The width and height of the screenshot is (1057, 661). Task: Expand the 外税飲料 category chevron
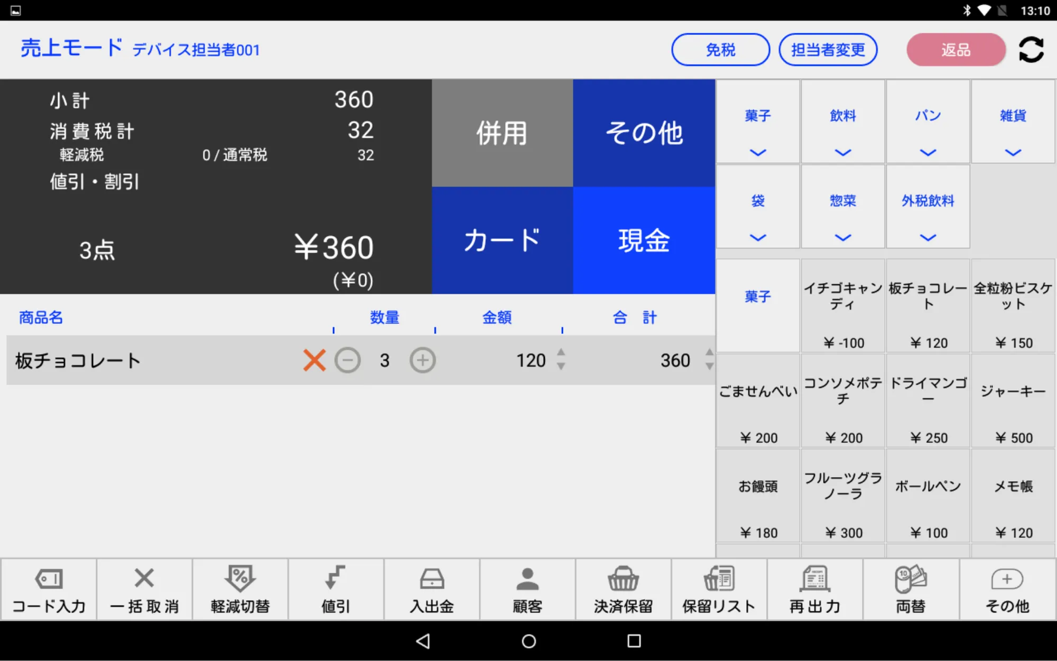[x=928, y=237]
